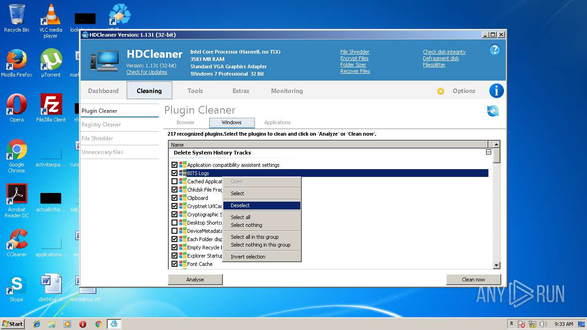Switch to Browser sub-tab

click(185, 122)
